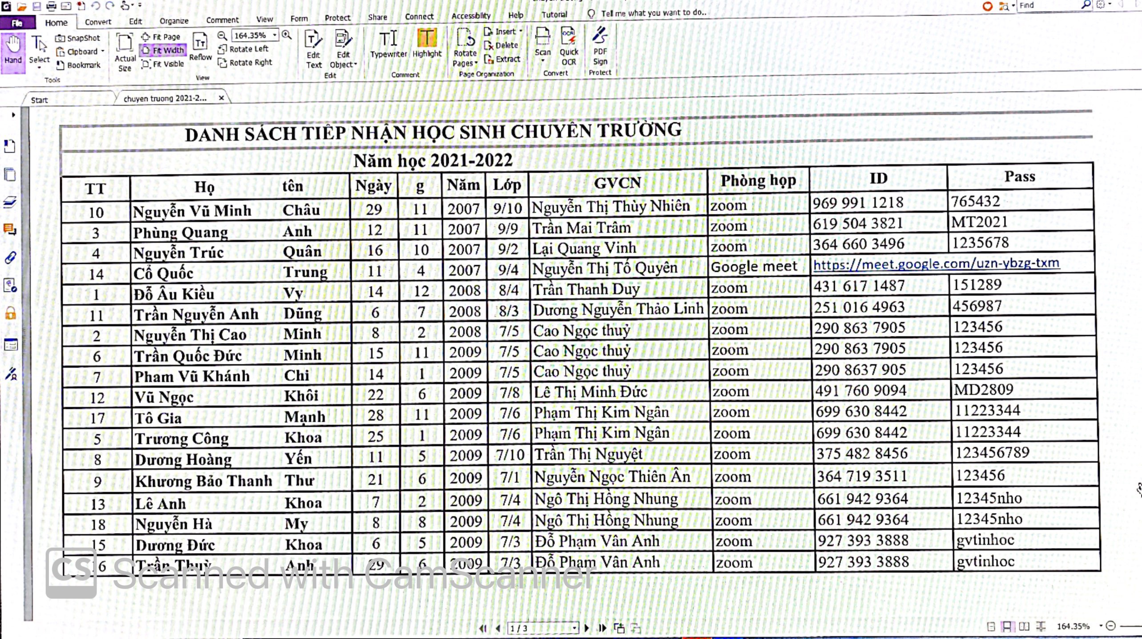Open attachments panel with paperclip icon
Screen dimensions: 1142x639
click(10, 258)
